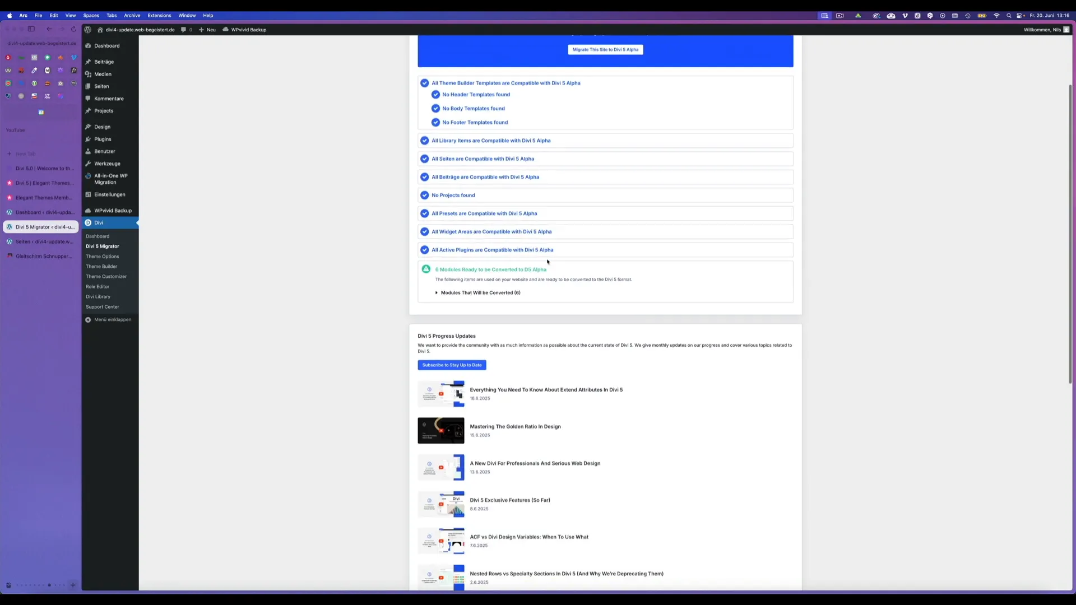Switch to Gleitschirm Schnupper tab

click(41, 257)
